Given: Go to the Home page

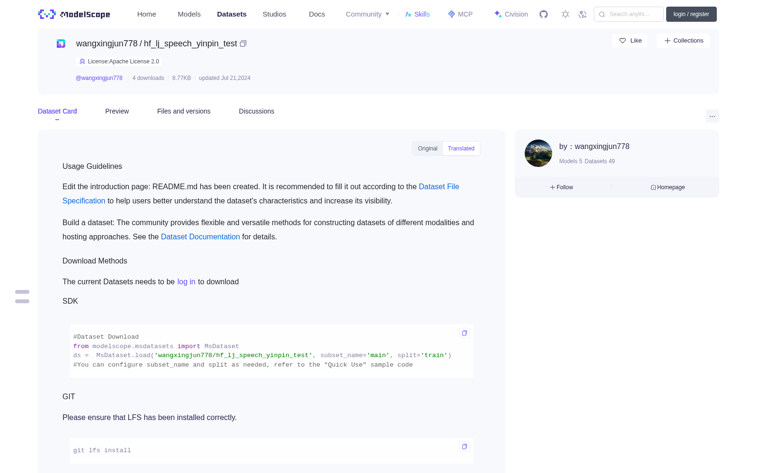Looking at the screenshot, I should coord(147,14).
